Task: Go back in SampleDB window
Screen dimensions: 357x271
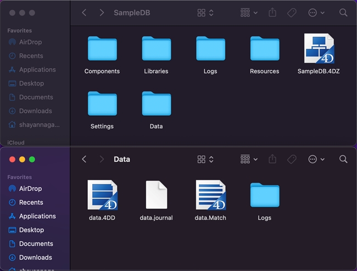Action: click(84, 13)
